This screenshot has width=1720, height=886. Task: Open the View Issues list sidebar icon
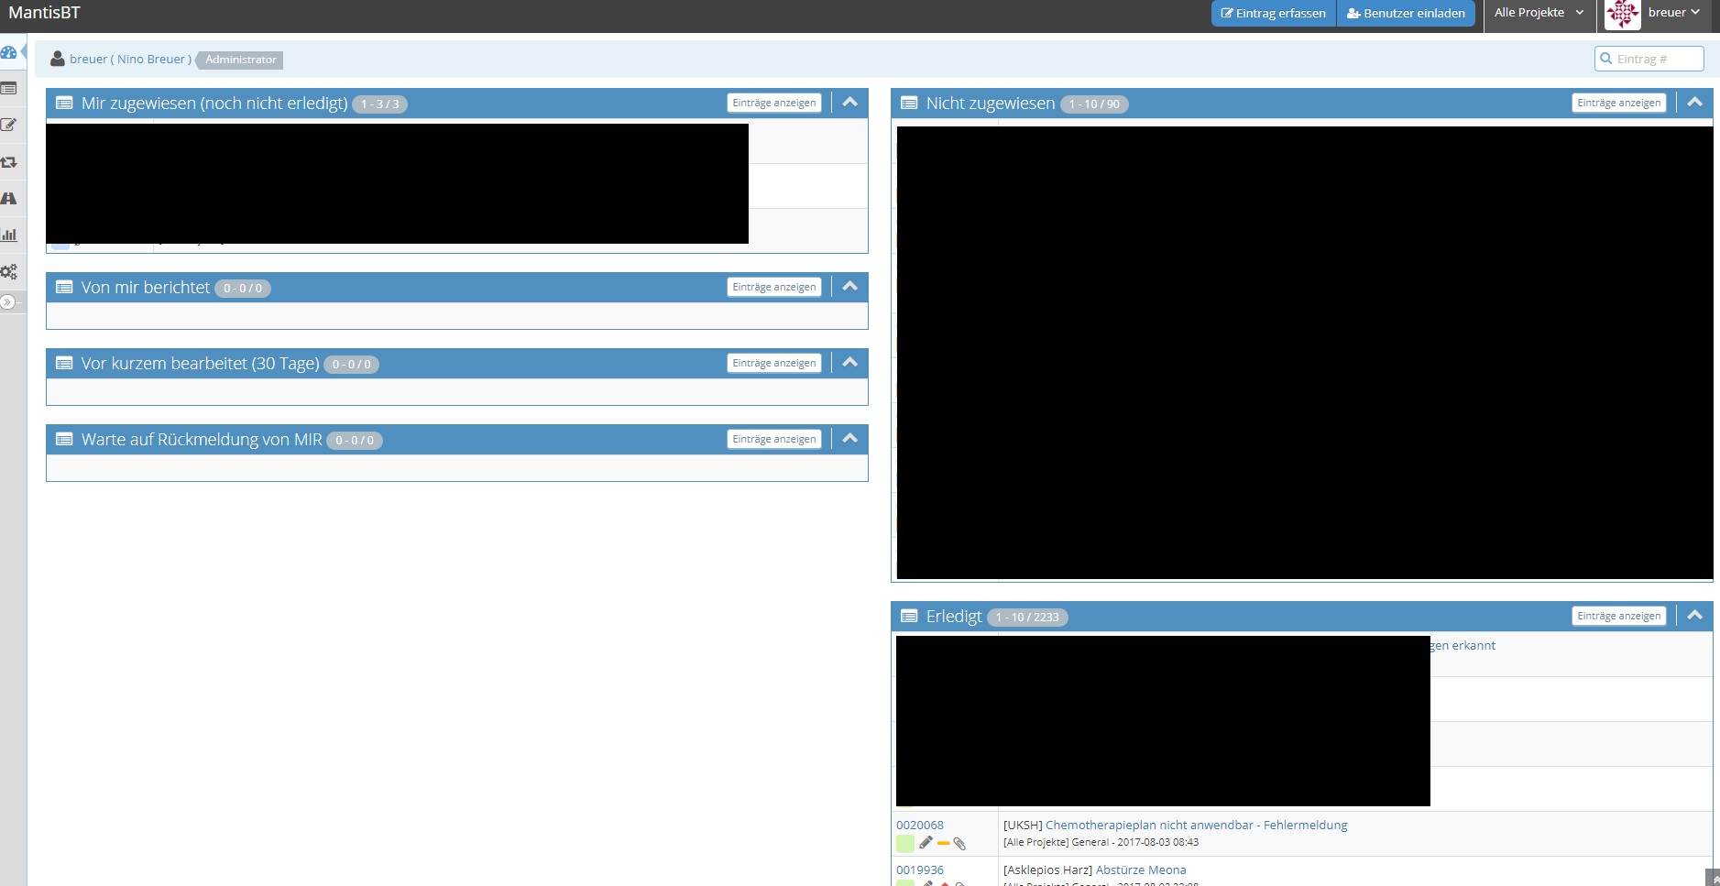coord(9,89)
